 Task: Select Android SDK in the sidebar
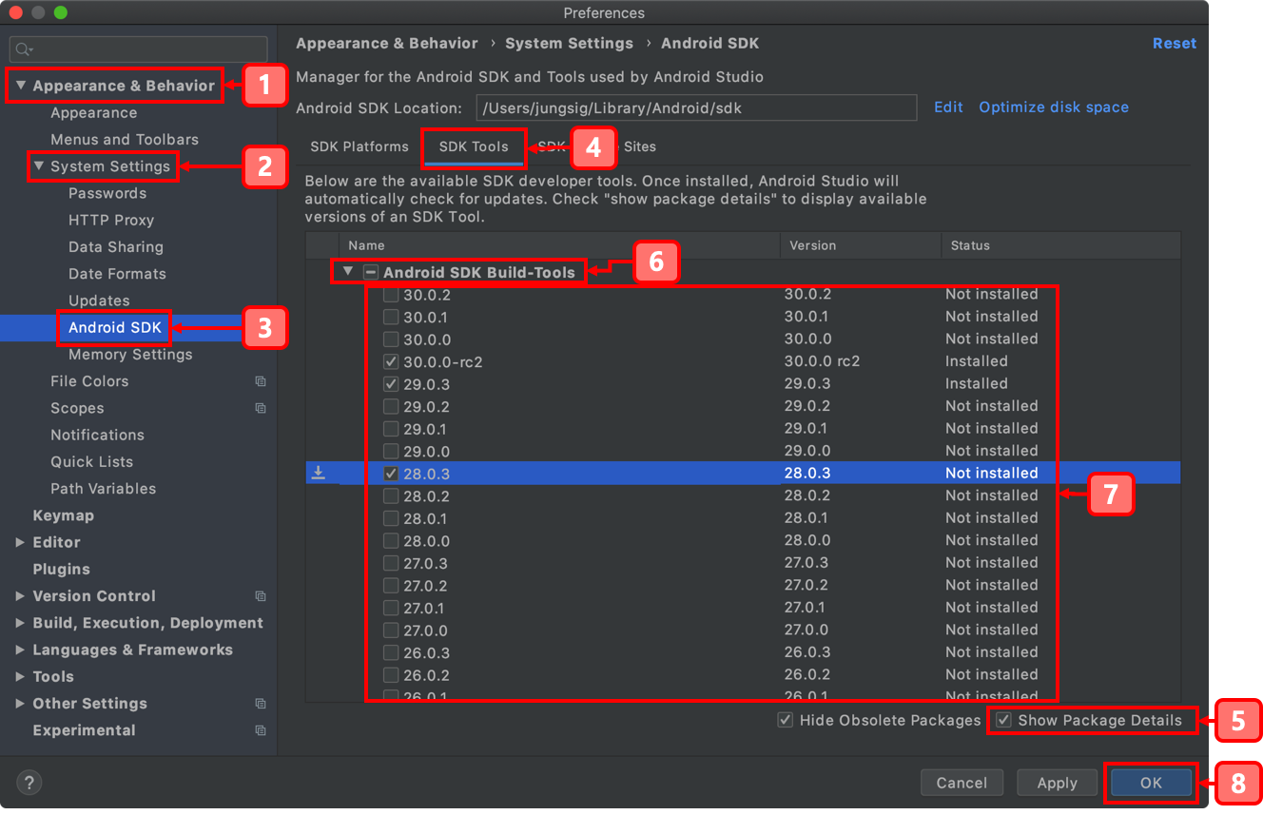(115, 328)
